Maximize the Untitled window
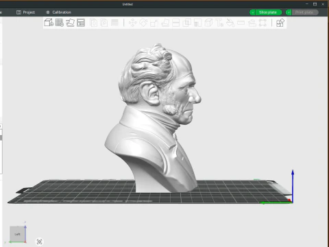 [315, 4]
